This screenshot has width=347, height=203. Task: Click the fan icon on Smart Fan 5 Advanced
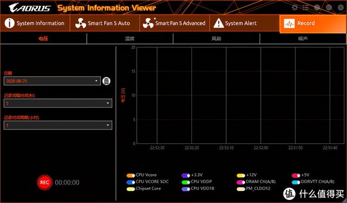148,23
